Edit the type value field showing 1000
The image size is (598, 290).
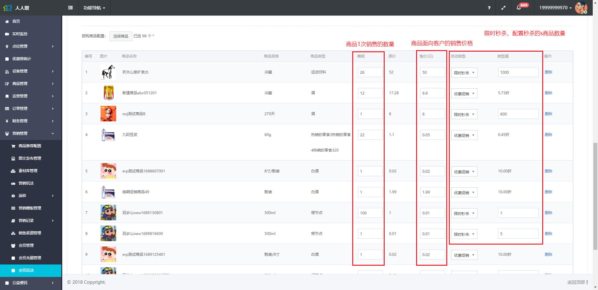pos(518,72)
